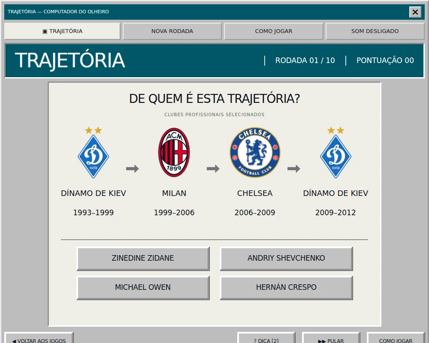Image resolution: width=429 pixels, height=343 pixels.
Task: Toggle the Som Desligado sound button
Action: tap(375, 31)
